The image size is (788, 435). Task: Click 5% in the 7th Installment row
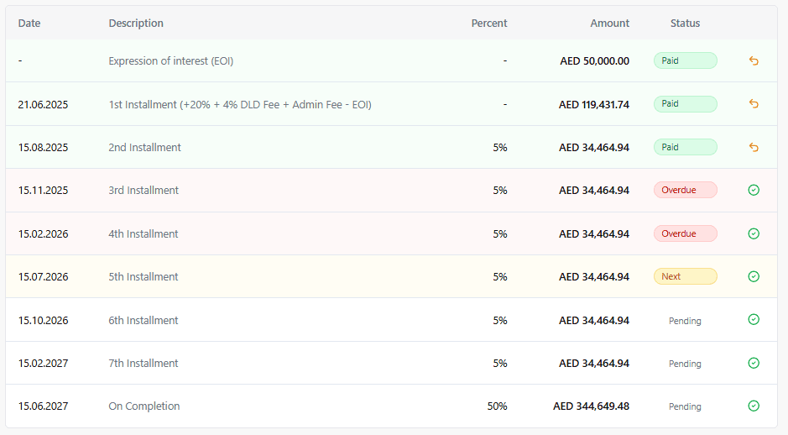pyautogui.click(x=500, y=363)
